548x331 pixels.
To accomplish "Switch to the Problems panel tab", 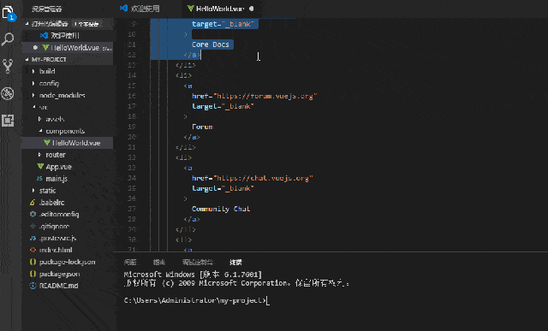I will coord(130,263).
